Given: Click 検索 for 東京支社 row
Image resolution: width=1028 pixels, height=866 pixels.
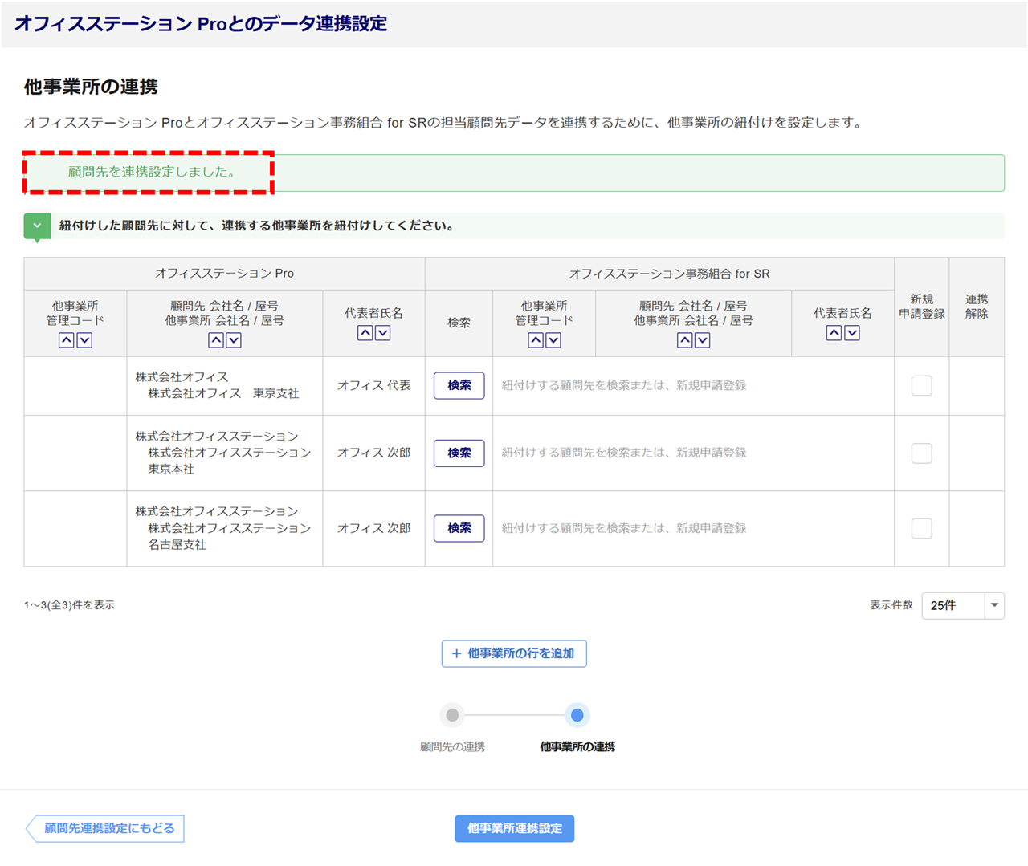Looking at the screenshot, I should tap(459, 386).
